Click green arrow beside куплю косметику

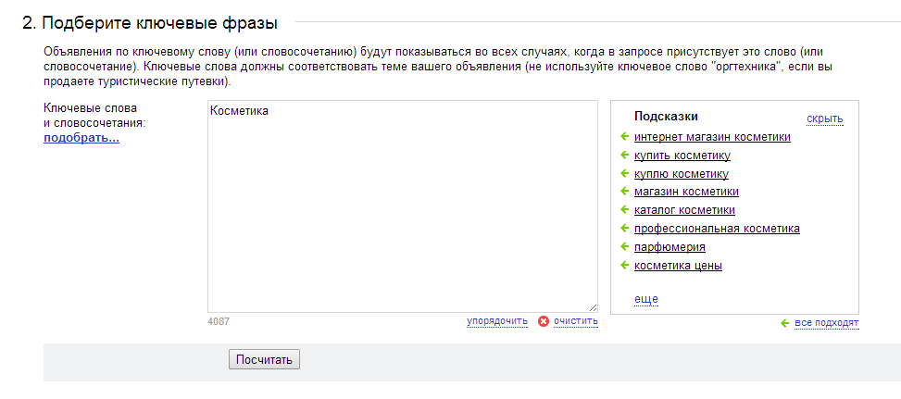[625, 173]
